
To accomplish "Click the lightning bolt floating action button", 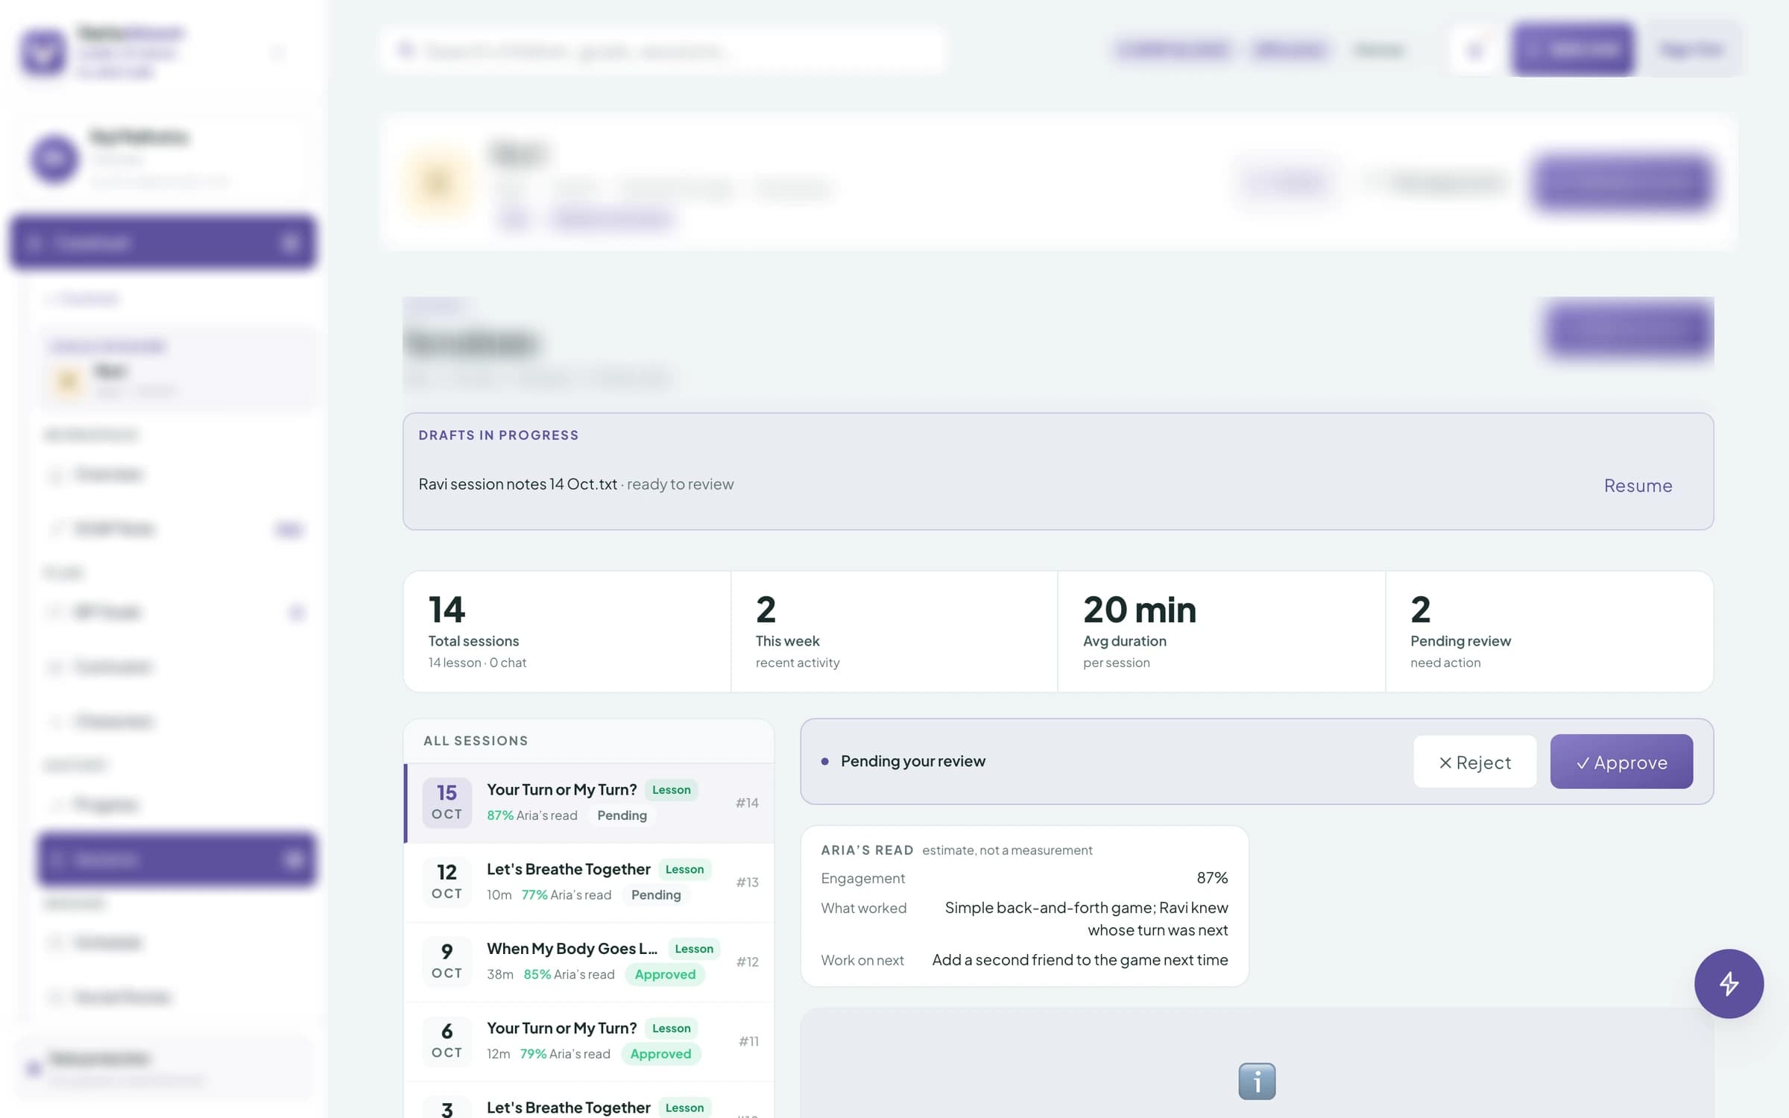I will (x=1728, y=983).
